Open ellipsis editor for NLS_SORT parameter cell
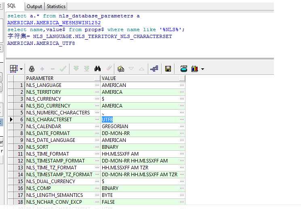 point(97,147)
